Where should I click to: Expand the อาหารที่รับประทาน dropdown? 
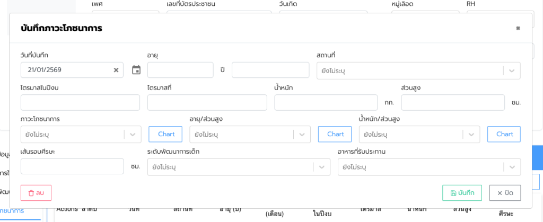428,167
